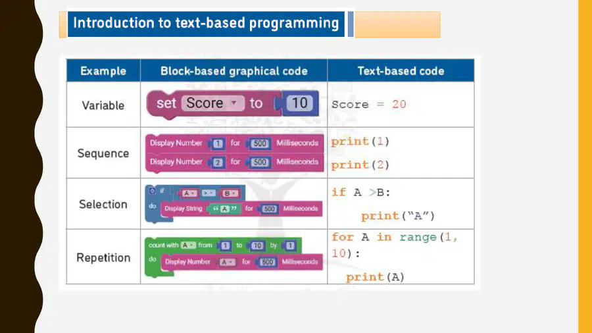Viewport: 592px width, 333px height.
Task: Open the A variable dropdown in count with block
Action: [188, 245]
